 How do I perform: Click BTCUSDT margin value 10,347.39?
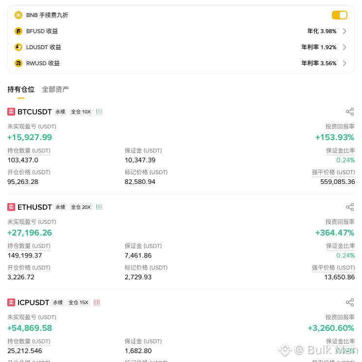140,160
